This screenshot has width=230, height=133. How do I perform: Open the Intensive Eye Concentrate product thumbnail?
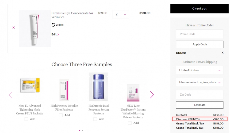[x=35, y=29]
